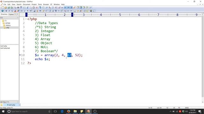Viewport: 204px width, 114px height.
Task: Click the HTML Underline U icon
Action: pos(12,11)
